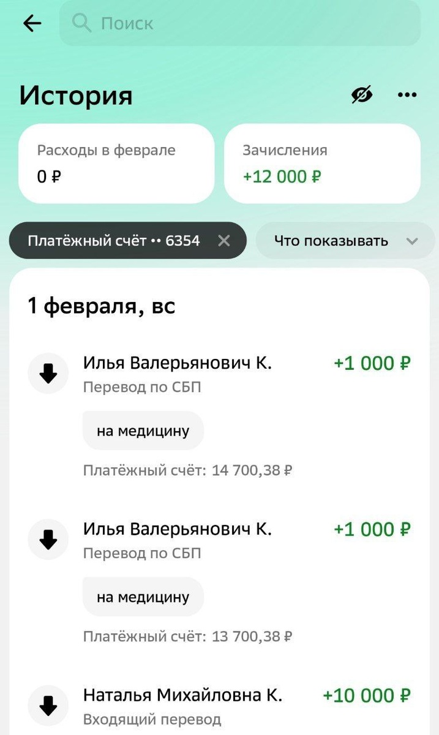The image size is (439, 735).
Task: Click the X to remove the Платёжный счёт filter
Action: tap(224, 240)
